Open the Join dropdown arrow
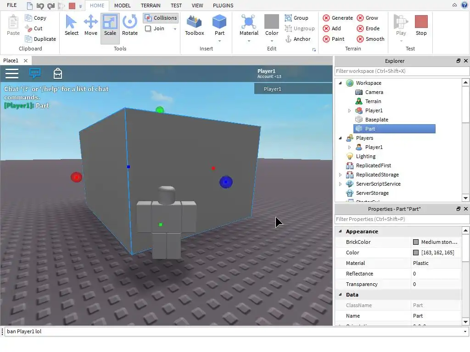Screen dimensions: 470x352 (175, 29)
